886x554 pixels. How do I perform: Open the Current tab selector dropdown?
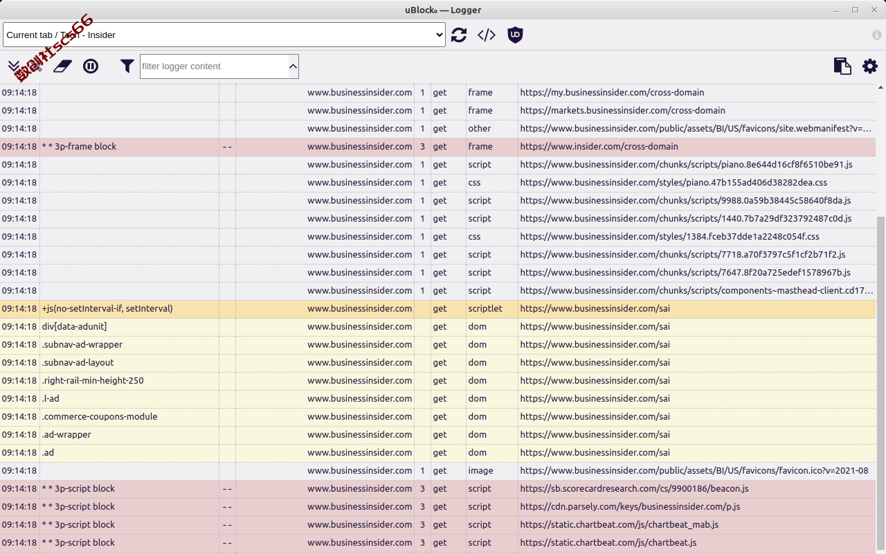(x=224, y=35)
